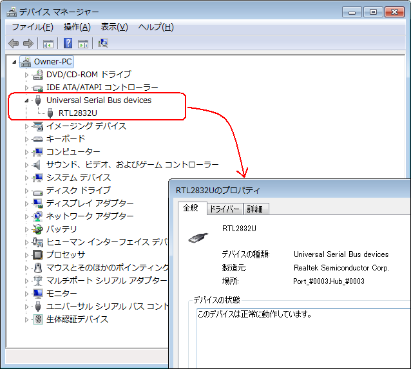
Task: Click the Port_#0003.Hub_#0003 location text
Action: point(329,281)
